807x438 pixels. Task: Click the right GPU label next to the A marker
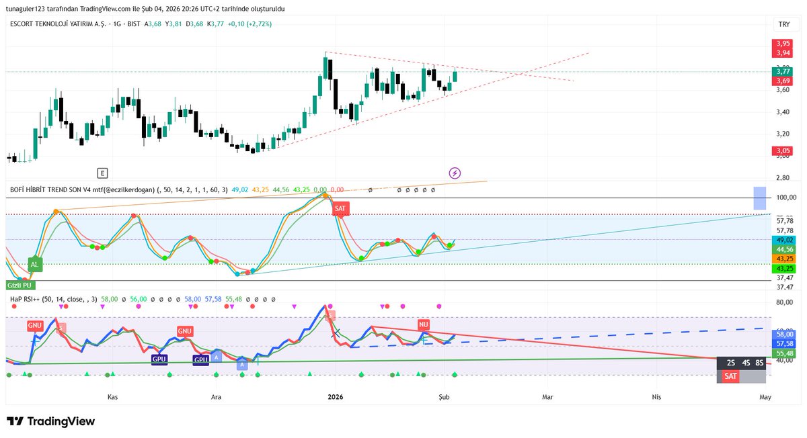[x=201, y=359]
